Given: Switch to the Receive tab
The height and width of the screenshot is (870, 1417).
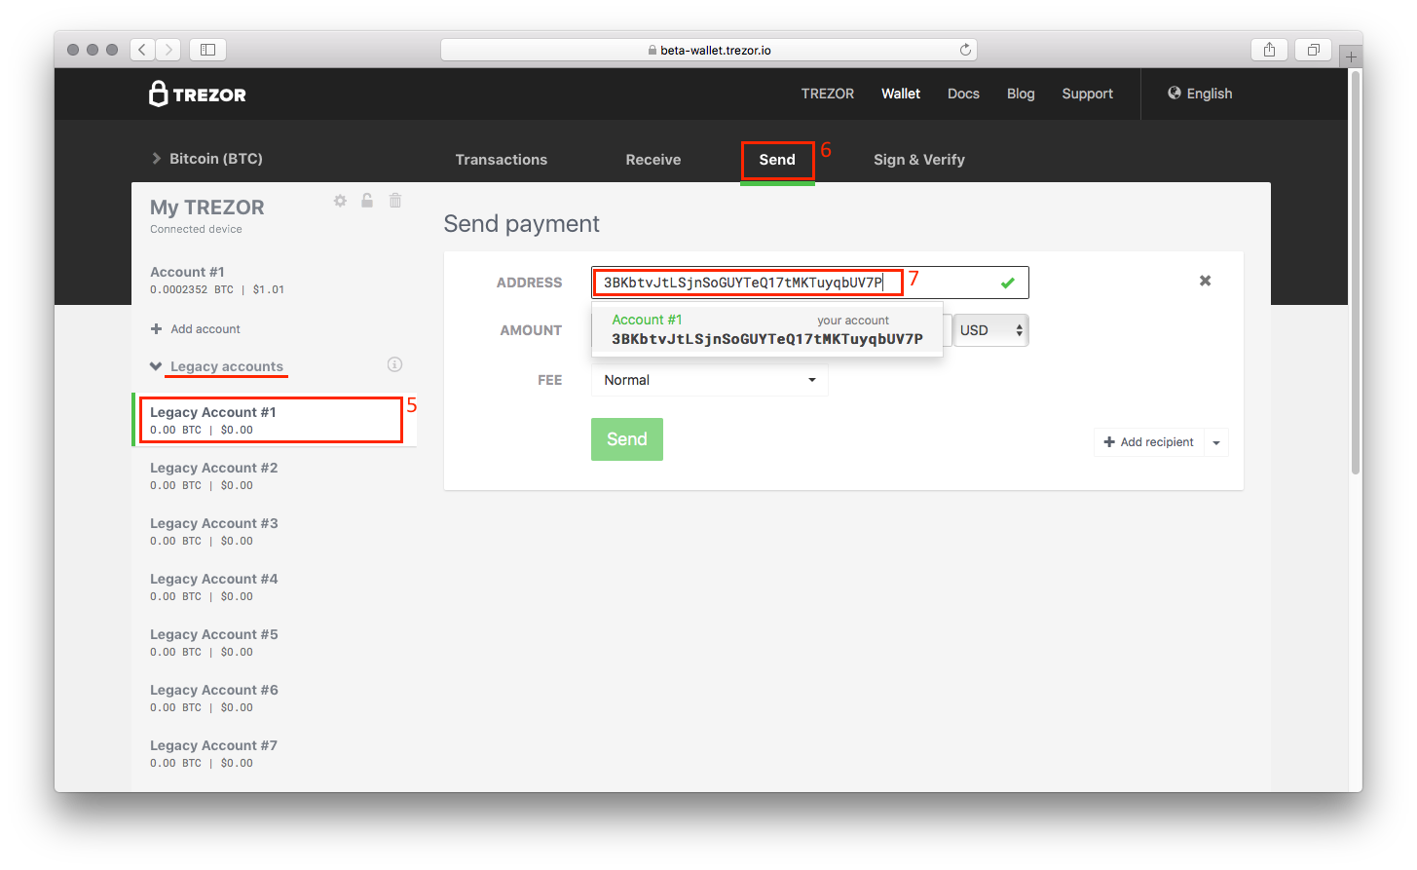Looking at the screenshot, I should (x=653, y=160).
